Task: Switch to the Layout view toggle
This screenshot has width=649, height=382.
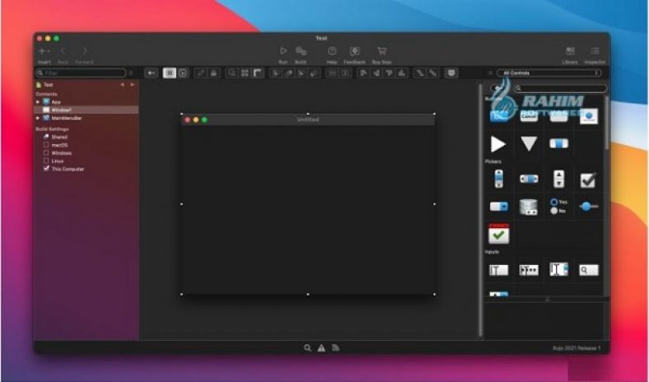Action: coord(170,73)
